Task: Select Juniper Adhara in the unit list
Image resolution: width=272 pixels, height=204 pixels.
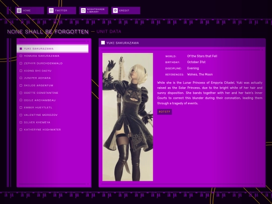Action: point(52,78)
